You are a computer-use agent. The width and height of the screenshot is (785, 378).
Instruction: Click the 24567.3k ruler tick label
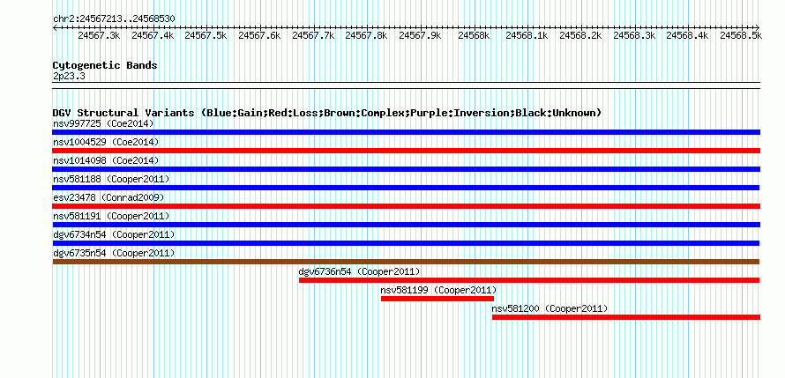pyautogui.click(x=99, y=35)
